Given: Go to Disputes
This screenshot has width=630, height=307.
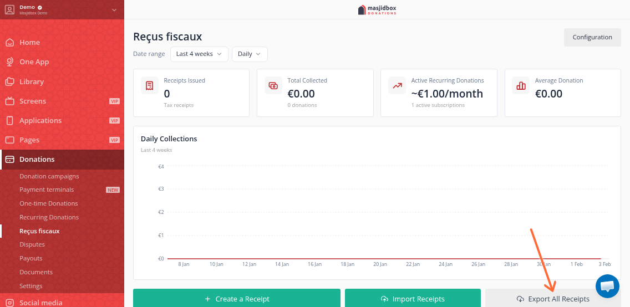Looking at the screenshot, I should (x=32, y=244).
